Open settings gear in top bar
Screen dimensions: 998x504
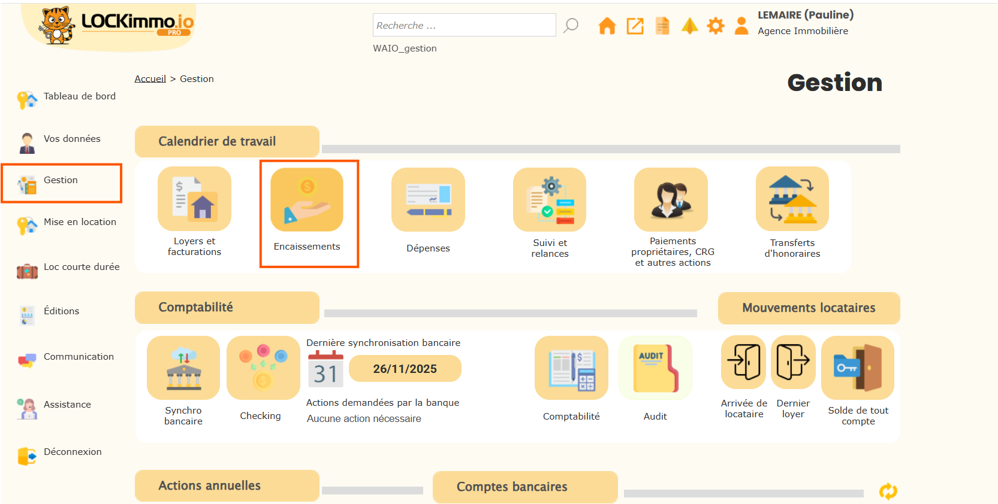[x=716, y=26]
